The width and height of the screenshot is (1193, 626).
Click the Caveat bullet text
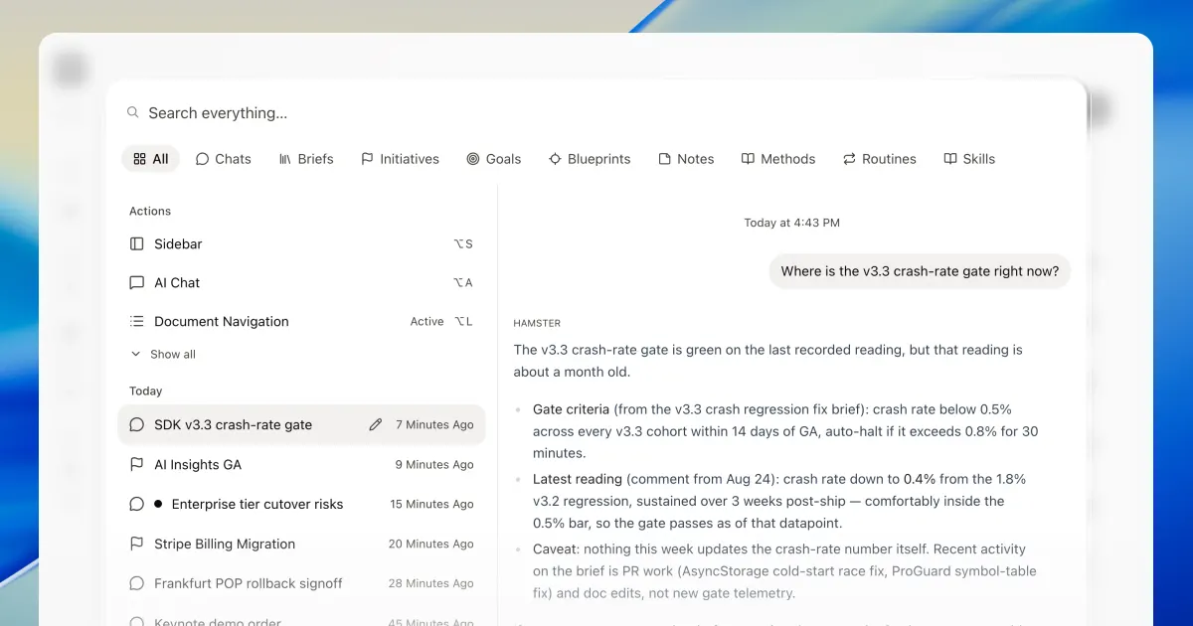(x=784, y=570)
